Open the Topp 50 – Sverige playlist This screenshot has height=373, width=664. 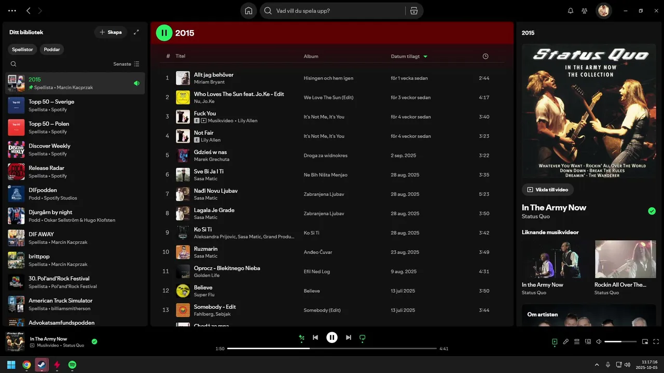click(x=75, y=105)
